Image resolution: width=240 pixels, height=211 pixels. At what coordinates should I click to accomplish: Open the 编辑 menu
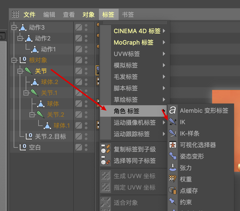pyautogui.click(x=49, y=15)
